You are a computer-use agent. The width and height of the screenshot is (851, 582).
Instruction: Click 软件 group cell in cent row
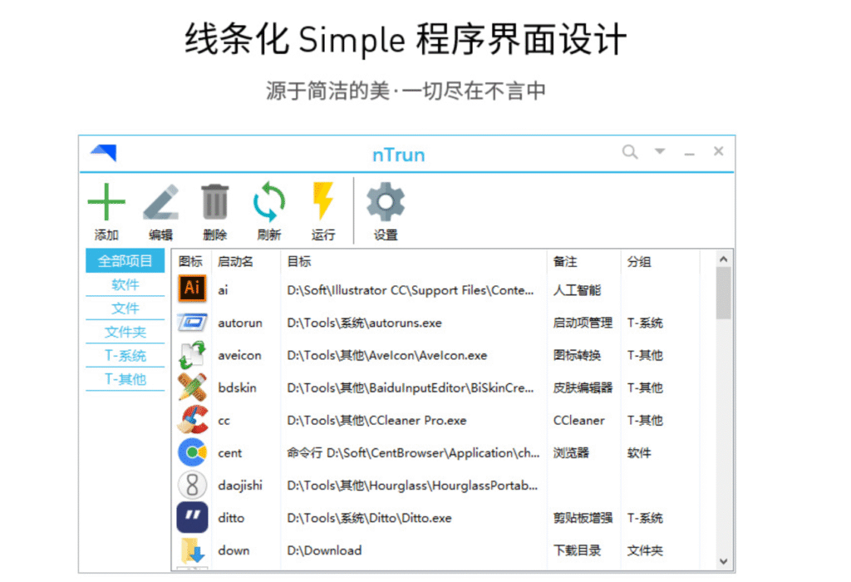click(x=639, y=453)
